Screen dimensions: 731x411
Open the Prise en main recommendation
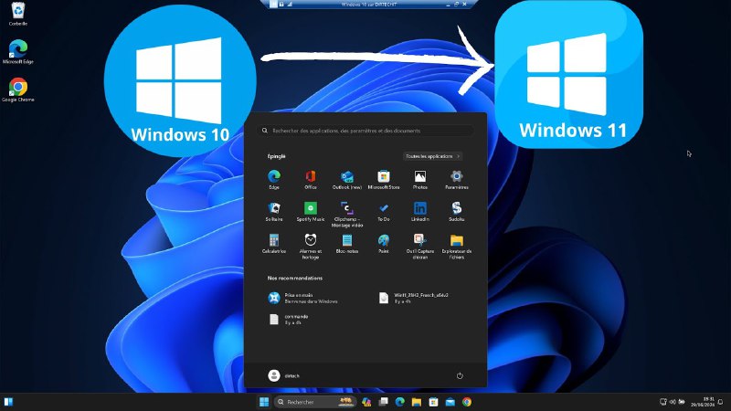303,298
